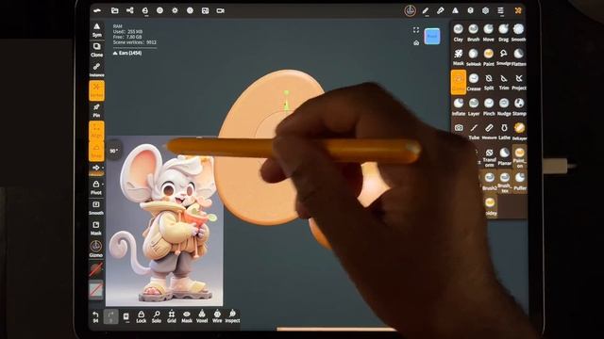Image resolution: width=604 pixels, height=339 pixels.
Task: Choose the Stamp tool
Action: [519, 107]
